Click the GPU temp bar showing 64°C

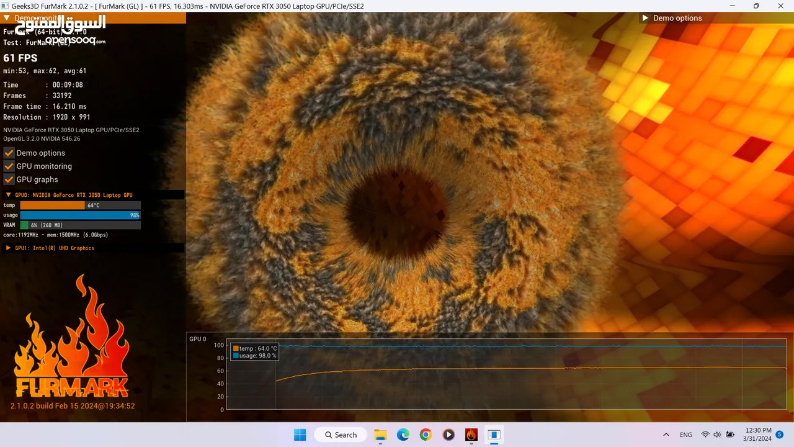81,205
